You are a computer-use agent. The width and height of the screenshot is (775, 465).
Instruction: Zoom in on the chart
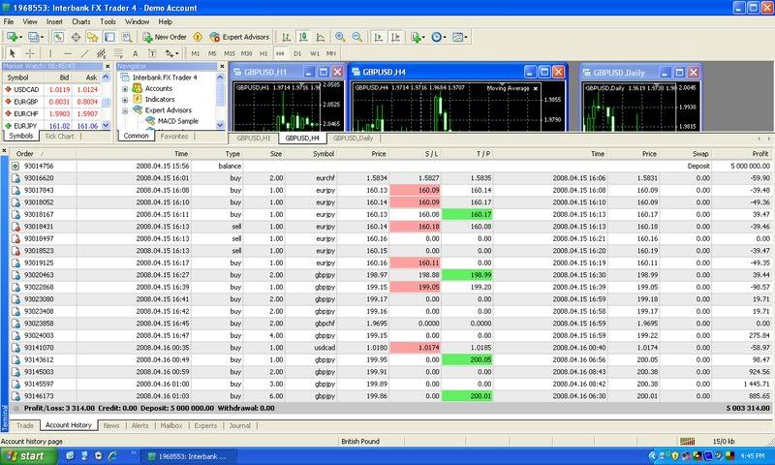(x=338, y=37)
